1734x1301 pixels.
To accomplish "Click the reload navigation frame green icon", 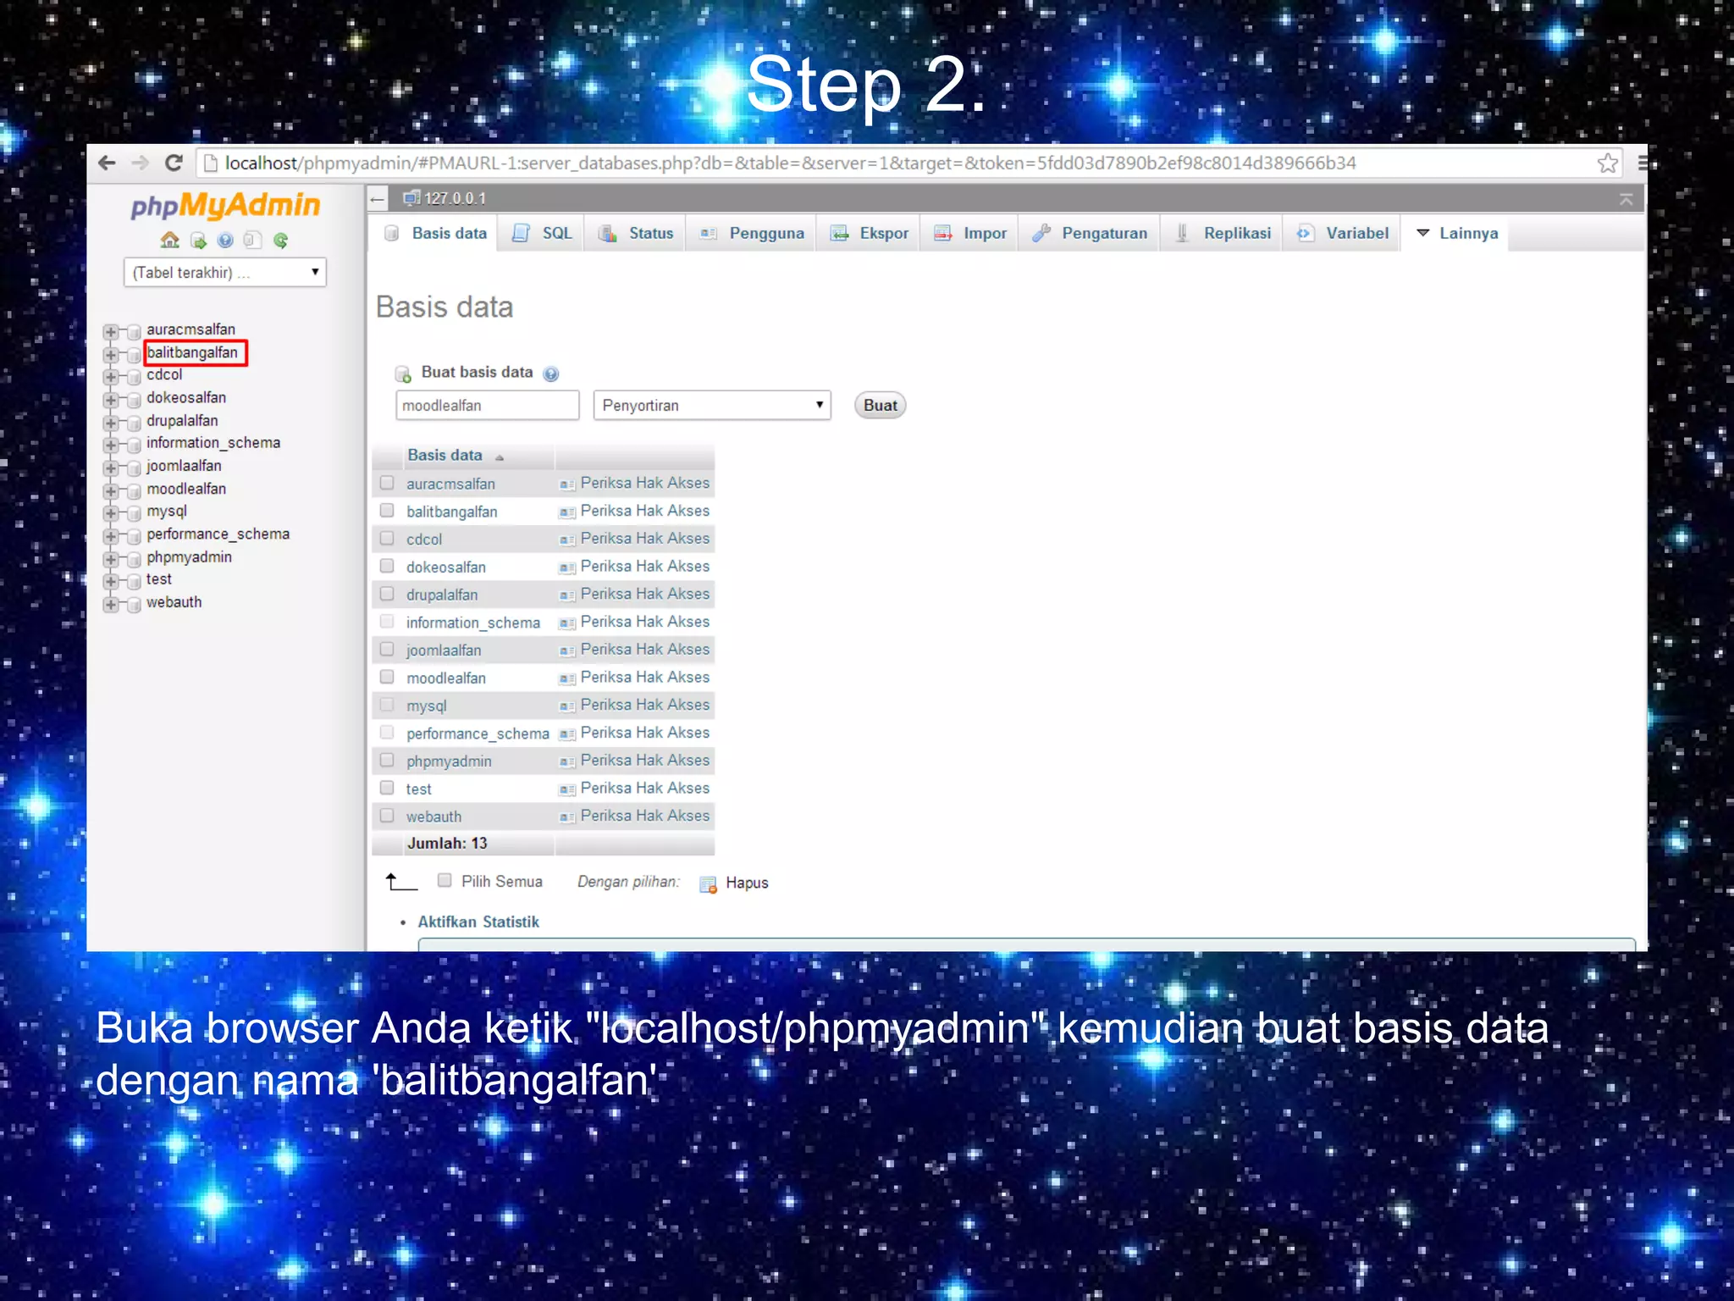I will [x=281, y=241].
